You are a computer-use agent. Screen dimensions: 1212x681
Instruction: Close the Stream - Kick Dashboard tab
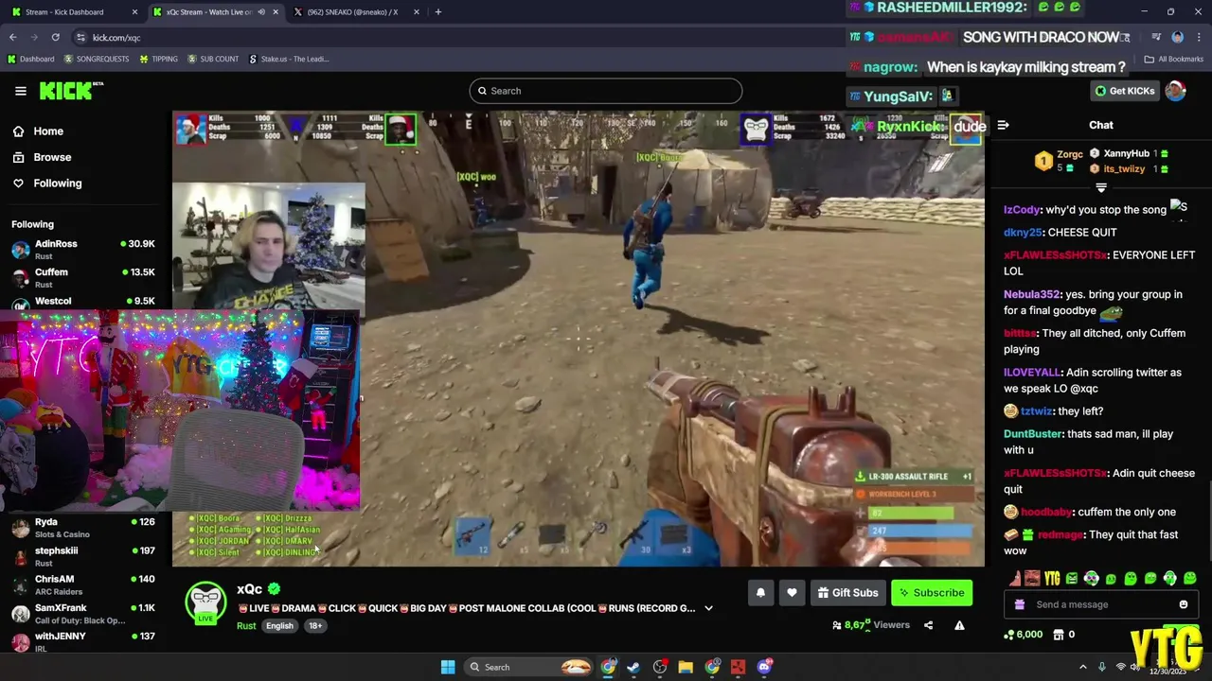pos(134,12)
